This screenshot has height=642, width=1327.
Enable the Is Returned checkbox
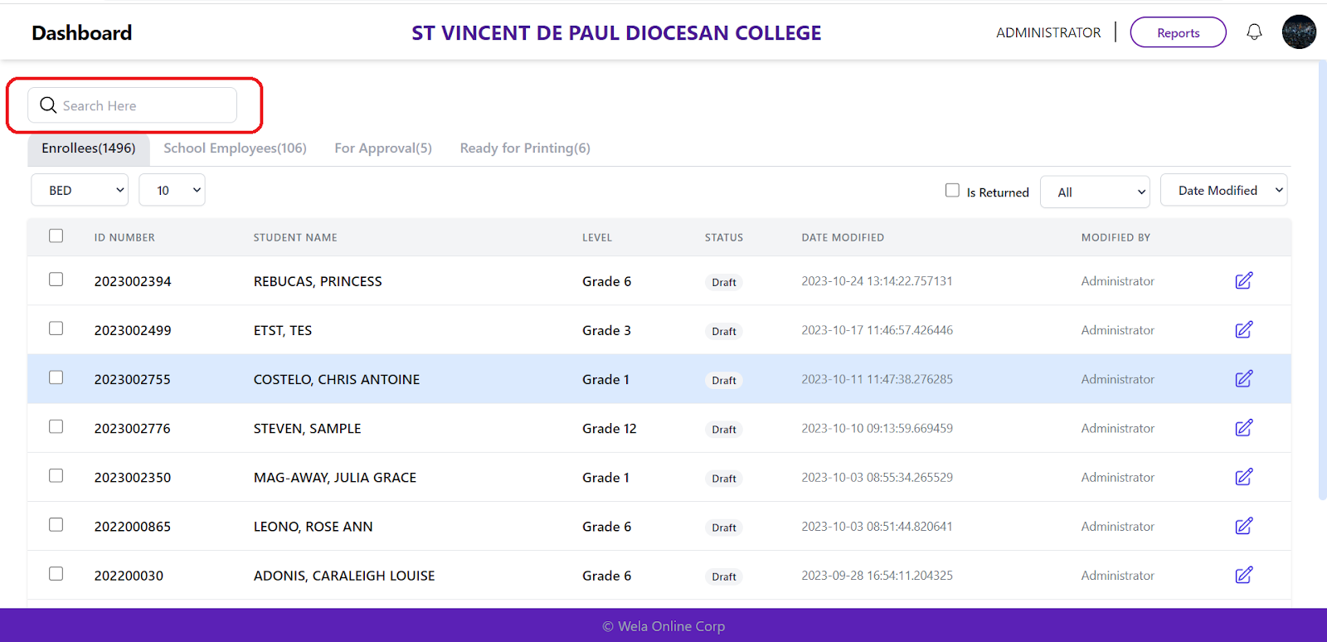click(952, 191)
